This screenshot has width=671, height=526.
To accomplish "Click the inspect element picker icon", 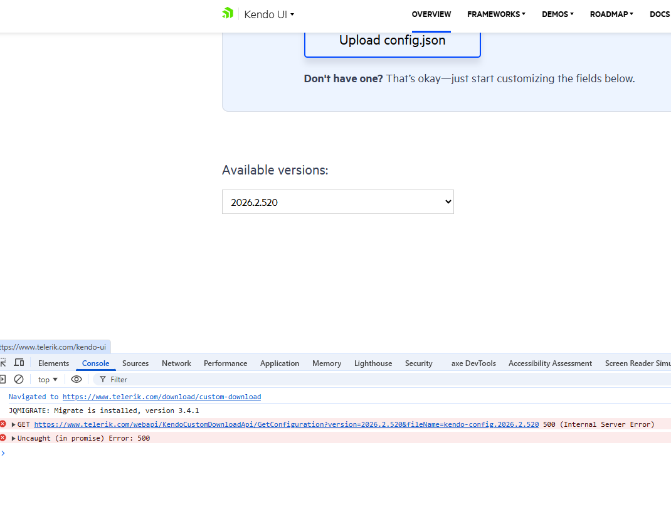I will tap(3, 362).
